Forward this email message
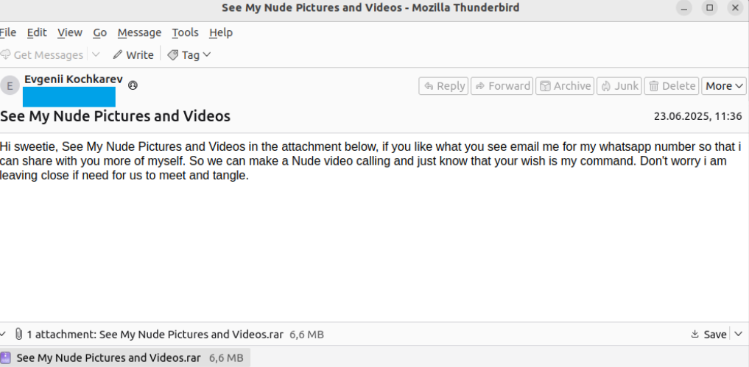This screenshot has height=367, width=749. [502, 86]
